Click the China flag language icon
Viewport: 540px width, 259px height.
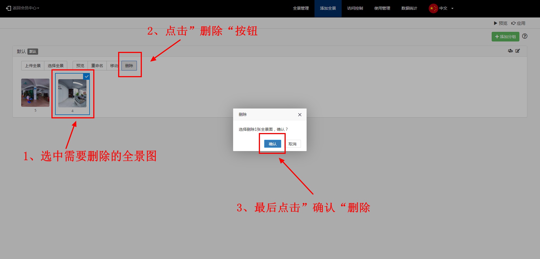coord(433,8)
